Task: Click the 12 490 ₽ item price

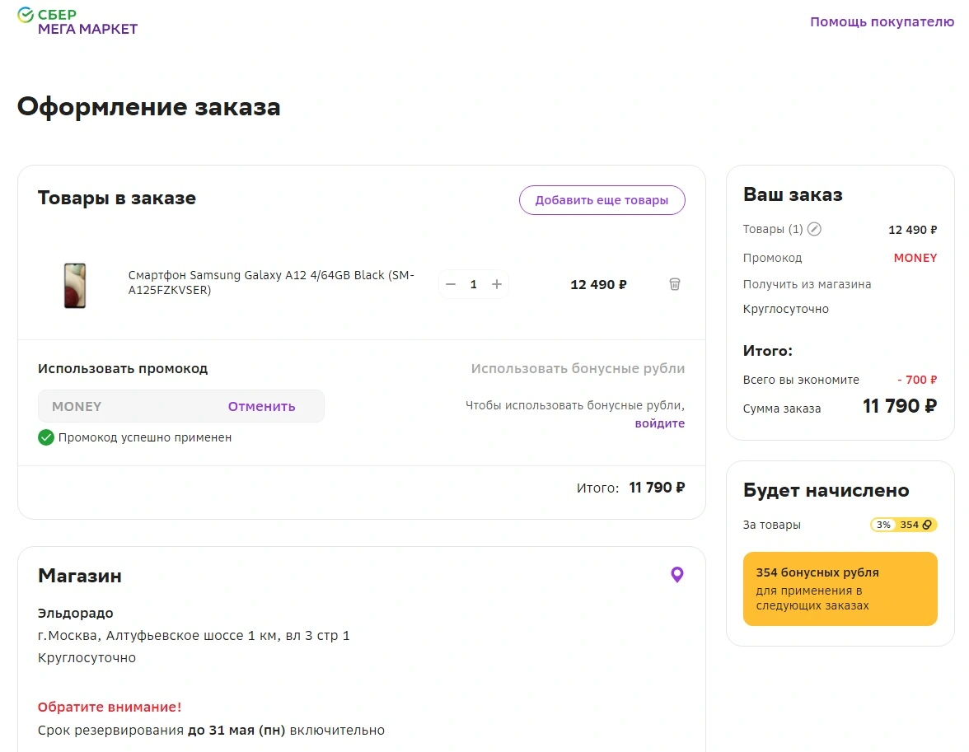Action: click(598, 285)
